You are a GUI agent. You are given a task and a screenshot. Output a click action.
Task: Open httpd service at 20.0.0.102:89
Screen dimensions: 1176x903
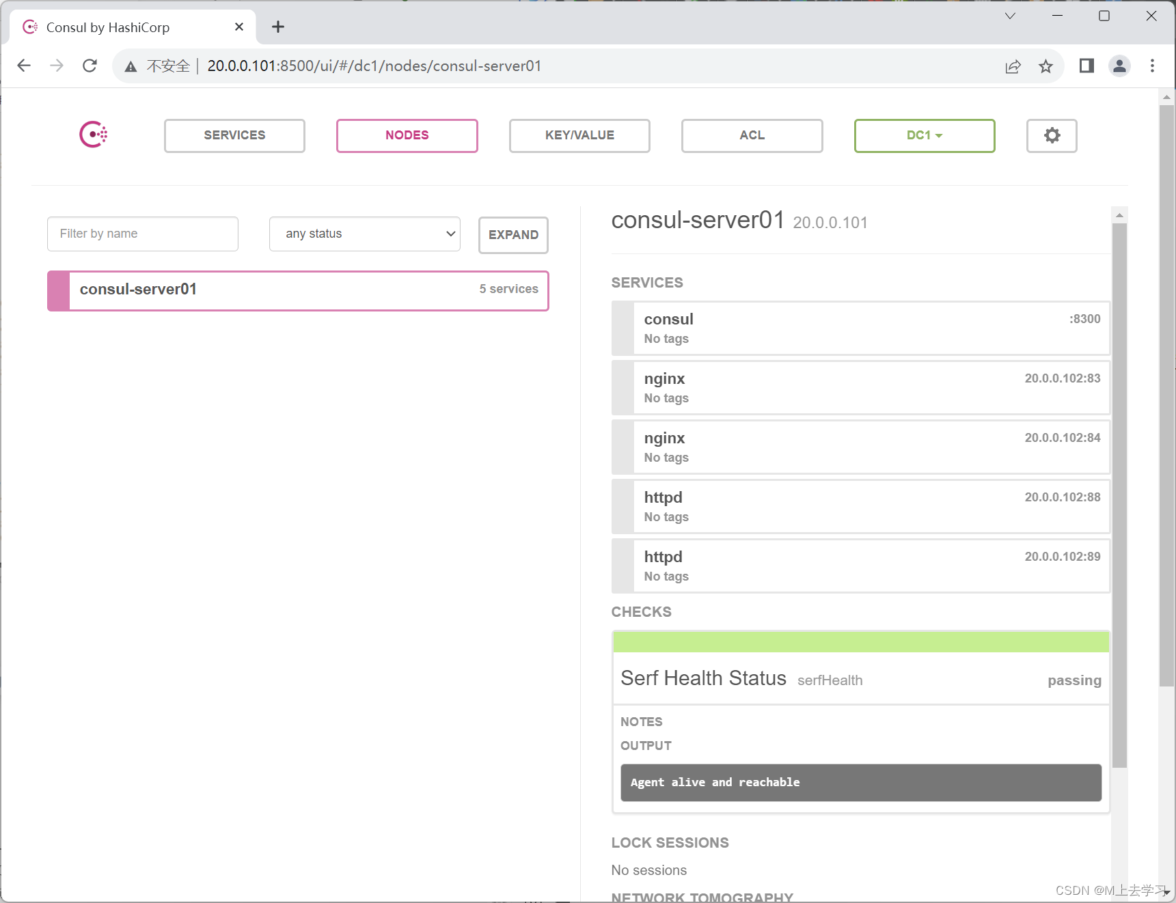(x=860, y=566)
